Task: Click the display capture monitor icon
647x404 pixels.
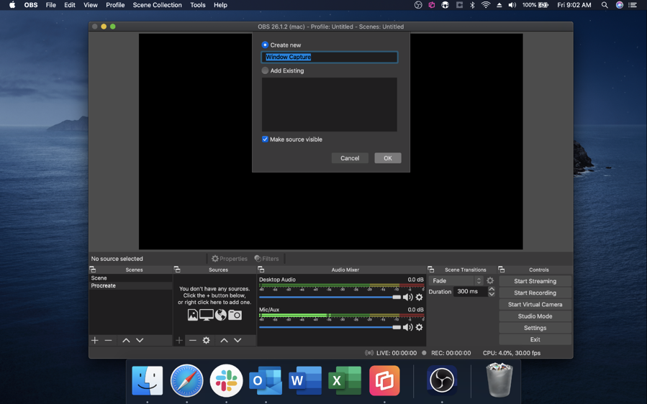Action: (x=207, y=315)
